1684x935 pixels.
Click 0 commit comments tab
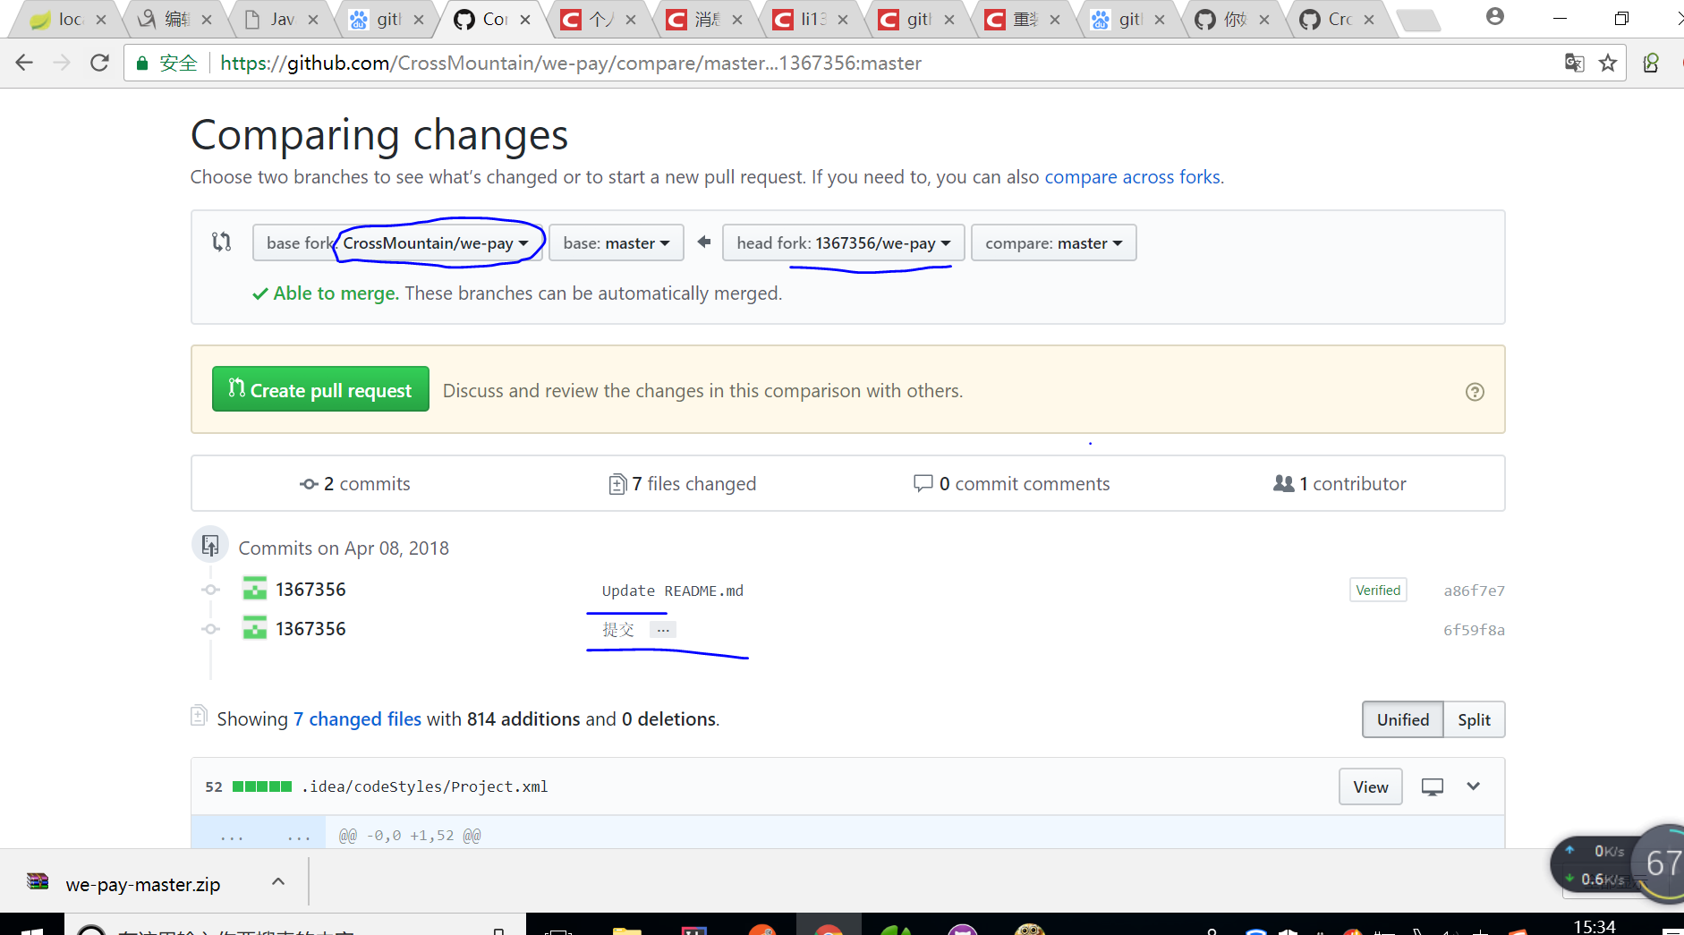coord(1011,484)
